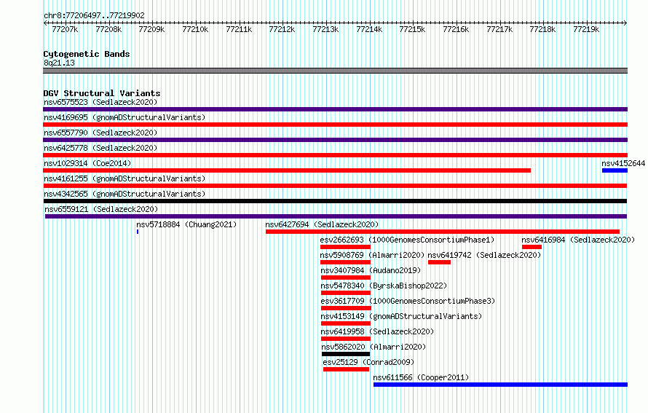Select the blue nsv4152644 feature bar

(615, 170)
